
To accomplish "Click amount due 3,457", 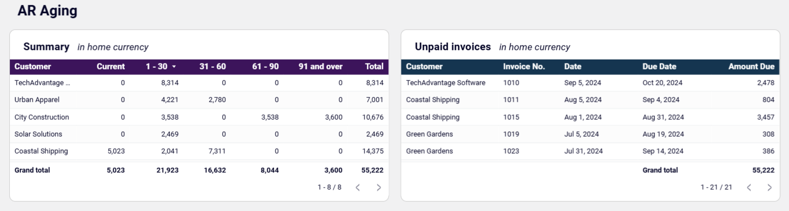I will [766, 117].
